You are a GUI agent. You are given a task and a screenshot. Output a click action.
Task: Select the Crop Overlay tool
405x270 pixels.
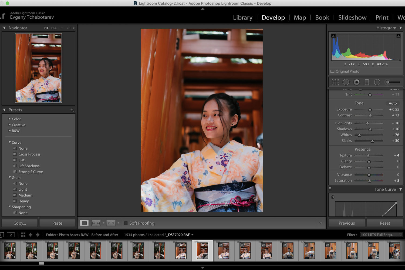pos(335,82)
